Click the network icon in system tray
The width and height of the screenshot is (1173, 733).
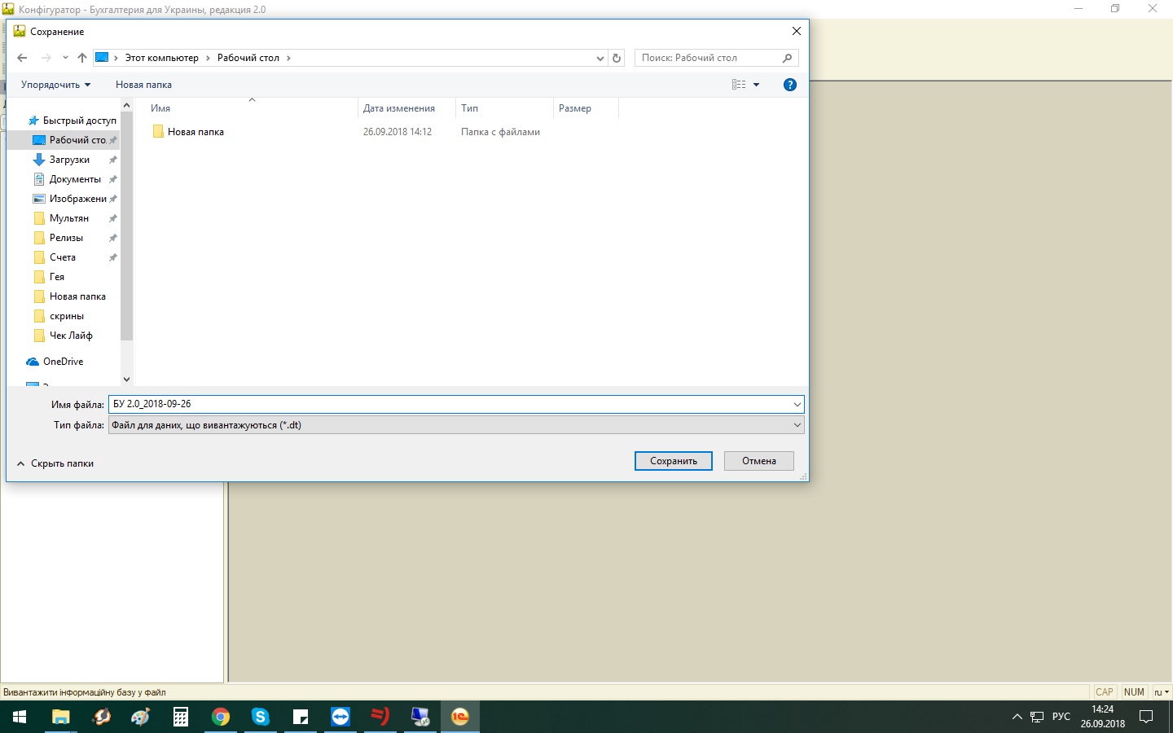pyautogui.click(x=1037, y=717)
